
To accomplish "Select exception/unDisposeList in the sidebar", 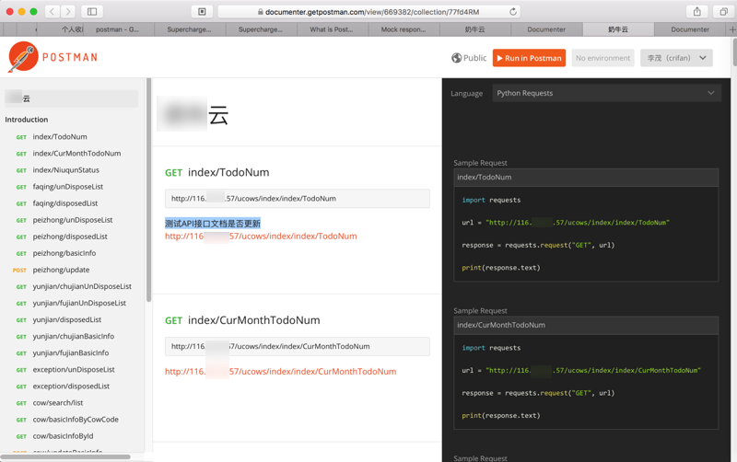I will [74, 369].
